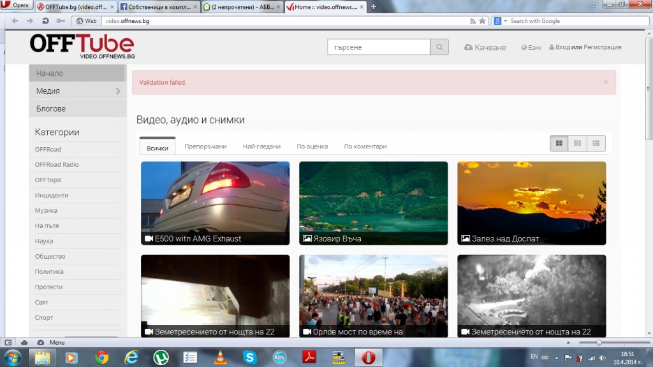The width and height of the screenshot is (653, 367).
Task: Bookmark page with star icon
Action: [483, 21]
